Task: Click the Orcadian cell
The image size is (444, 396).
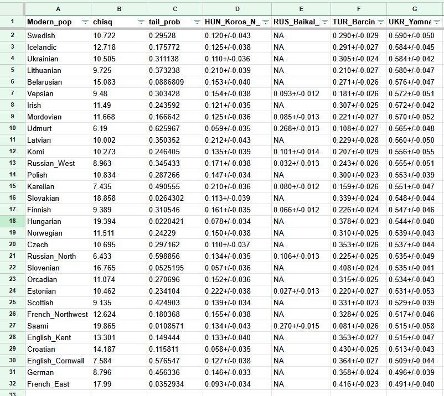Action: click(x=58, y=279)
